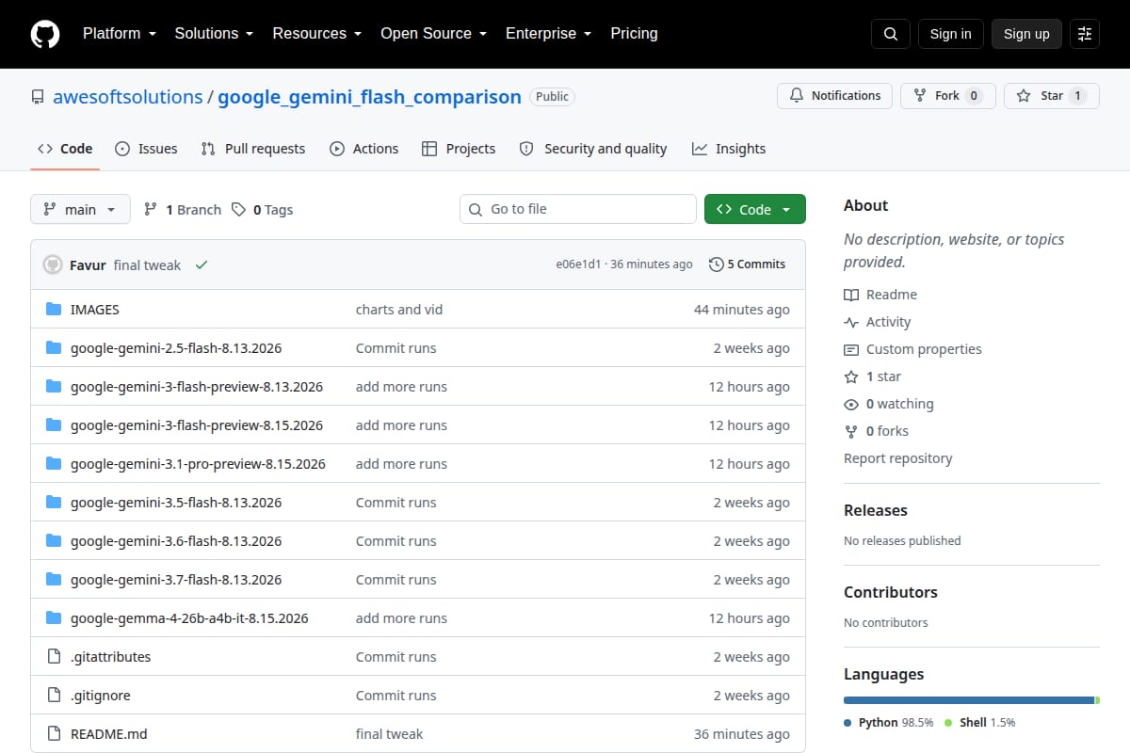Open the Pricing page
This screenshot has height=753, width=1130.
pos(634,34)
